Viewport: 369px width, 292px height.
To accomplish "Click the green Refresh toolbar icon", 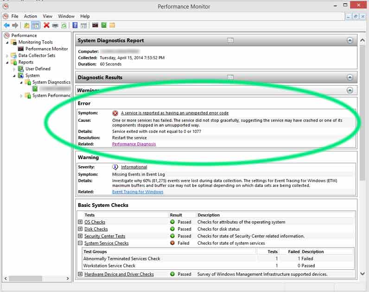I will pos(64,25).
